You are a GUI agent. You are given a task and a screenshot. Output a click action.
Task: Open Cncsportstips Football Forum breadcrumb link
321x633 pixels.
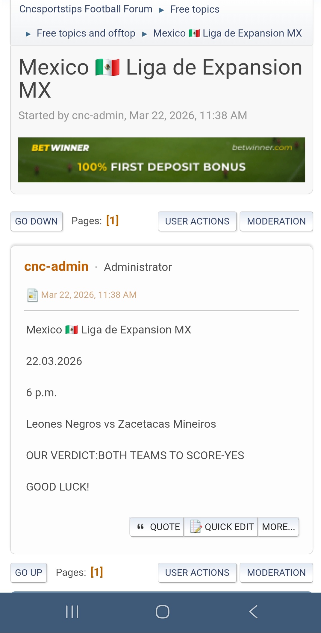86,9
